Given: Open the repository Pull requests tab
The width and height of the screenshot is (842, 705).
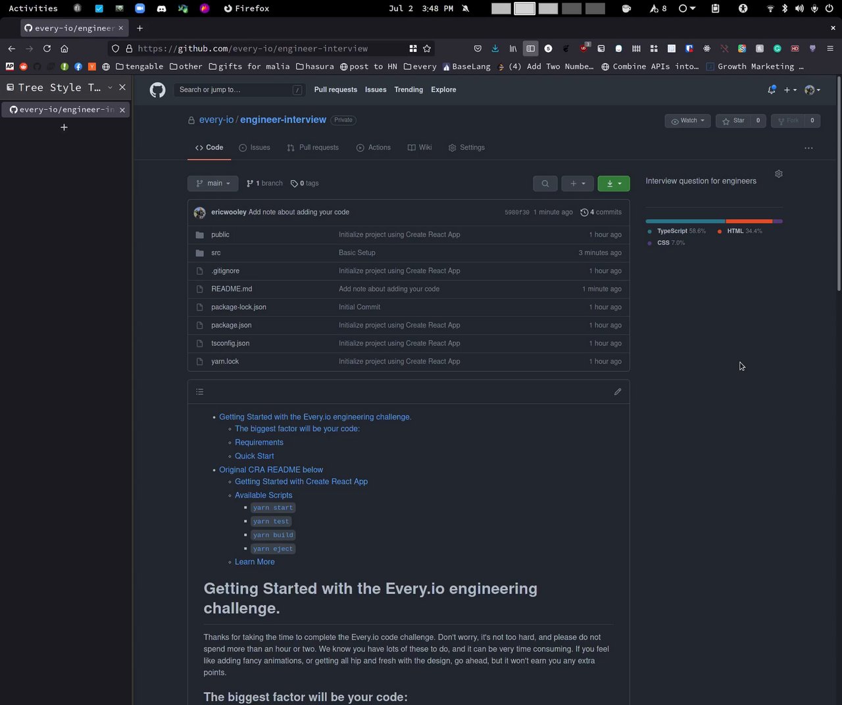Looking at the screenshot, I should pos(313,148).
